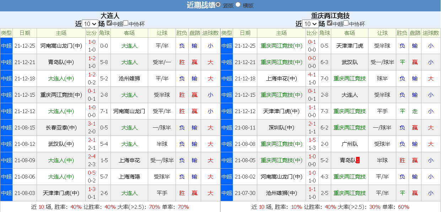Click 走 result in 重庆 21-12-12 row
441x212 pixels.
point(415,111)
